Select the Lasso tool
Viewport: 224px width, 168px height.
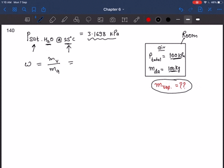pos(89,20)
